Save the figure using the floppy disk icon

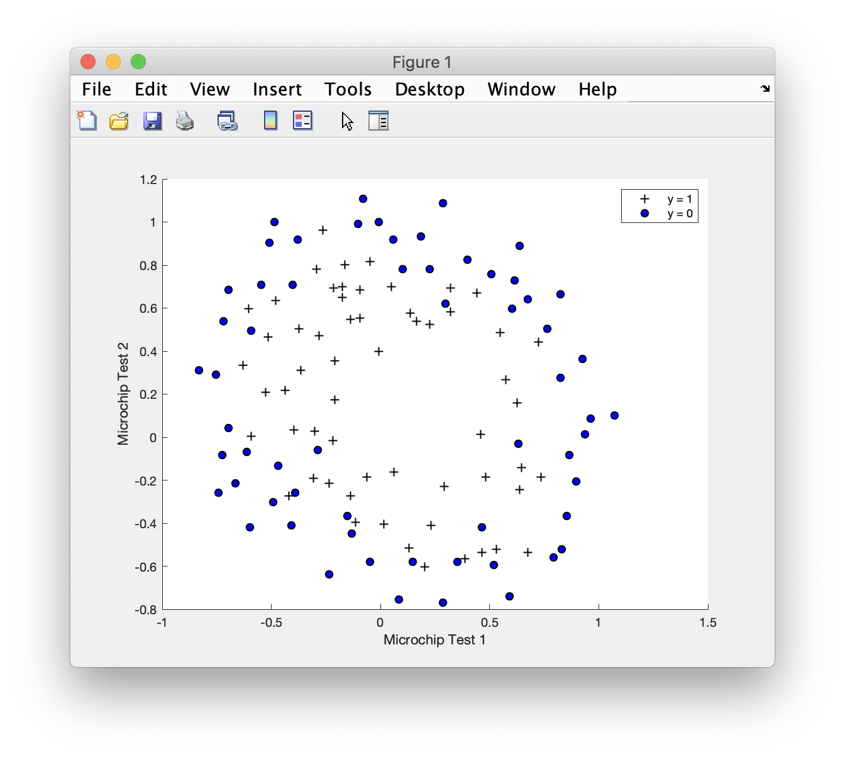[152, 121]
